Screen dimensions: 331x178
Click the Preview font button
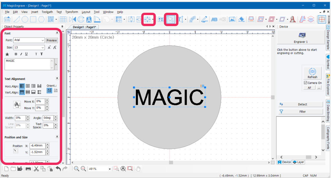[52, 40]
